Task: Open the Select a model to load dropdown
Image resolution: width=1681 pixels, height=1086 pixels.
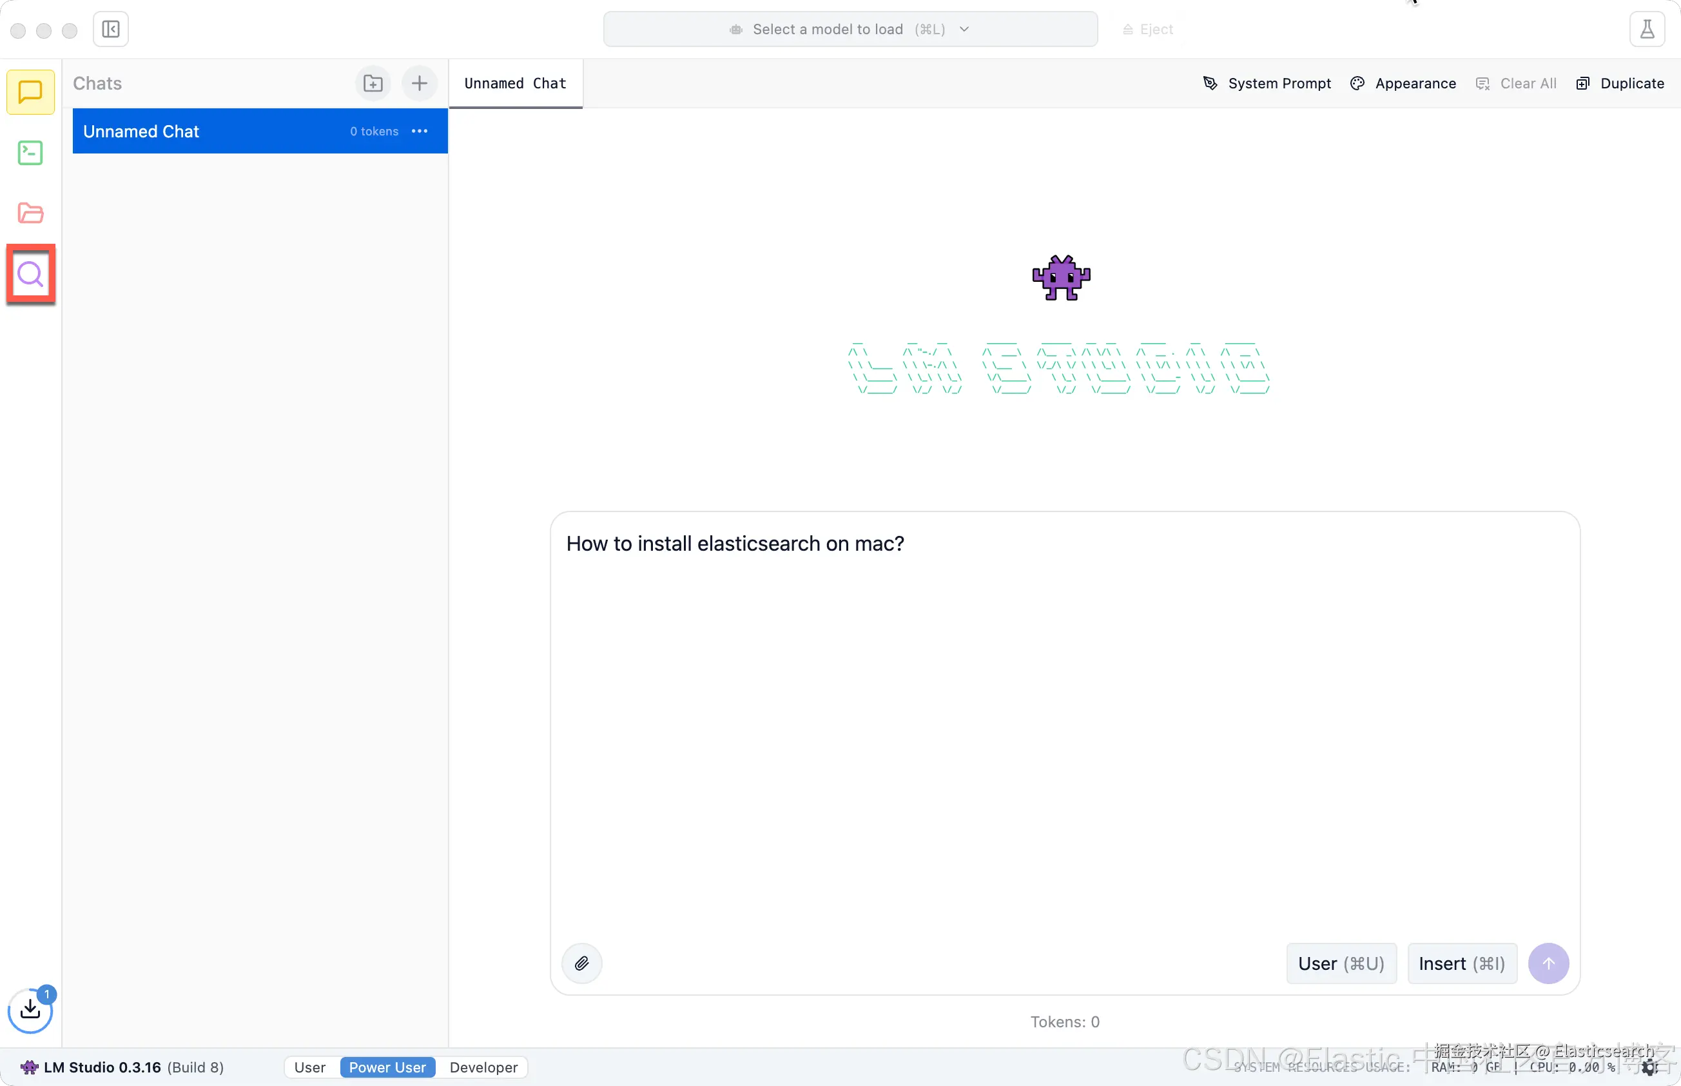Action: tap(850, 29)
